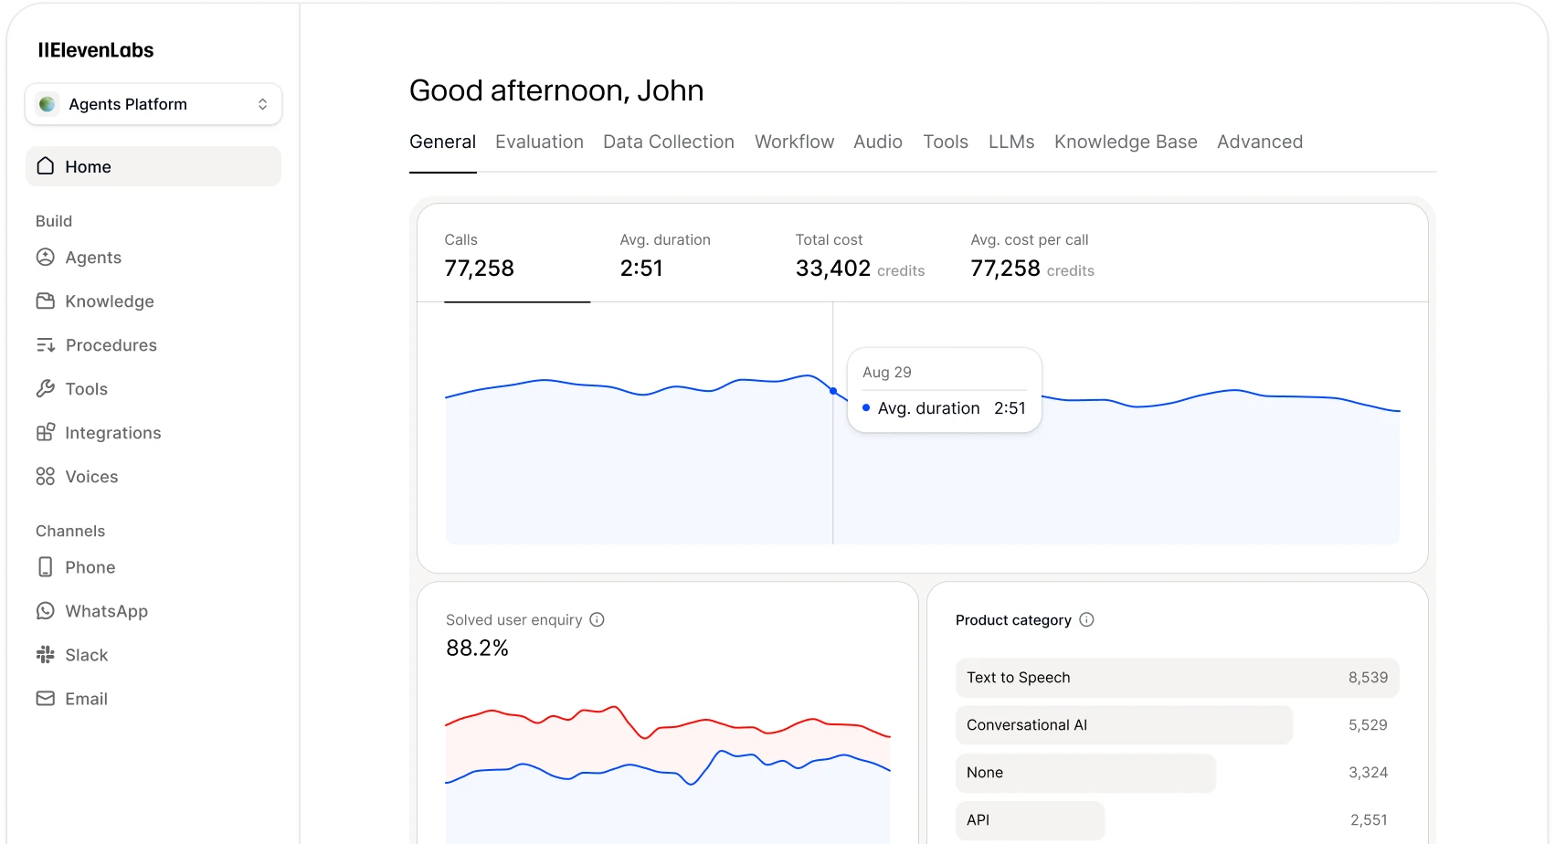This screenshot has height=844, width=1555.
Task: Click the Voices icon
Action: pyautogui.click(x=46, y=477)
